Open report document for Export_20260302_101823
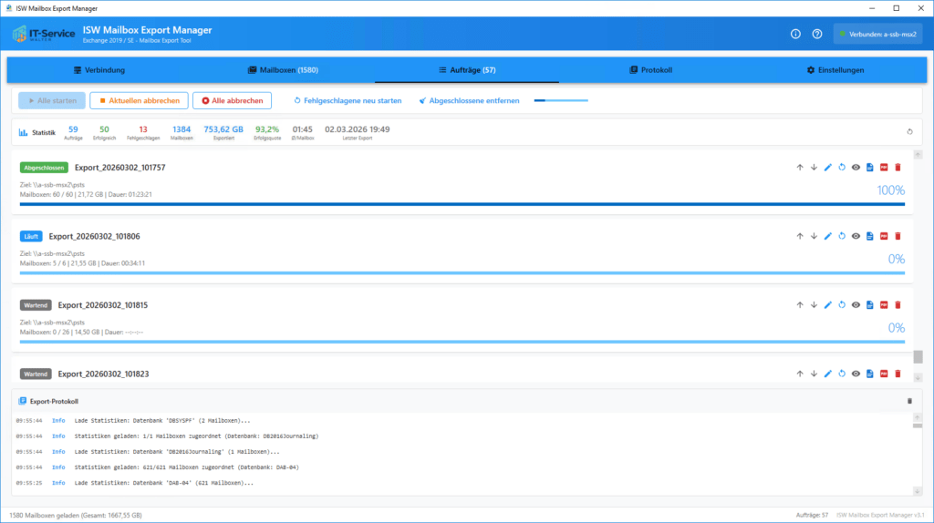The height and width of the screenshot is (523, 934). click(x=869, y=374)
